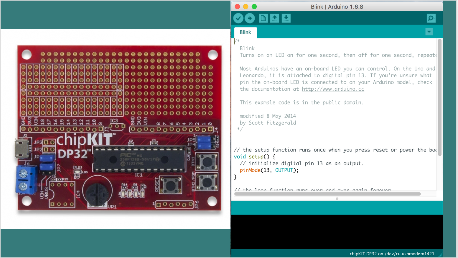The width and height of the screenshot is (458, 258).
Task: Click the yellow minimize traffic light button
Action: click(245, 6)
